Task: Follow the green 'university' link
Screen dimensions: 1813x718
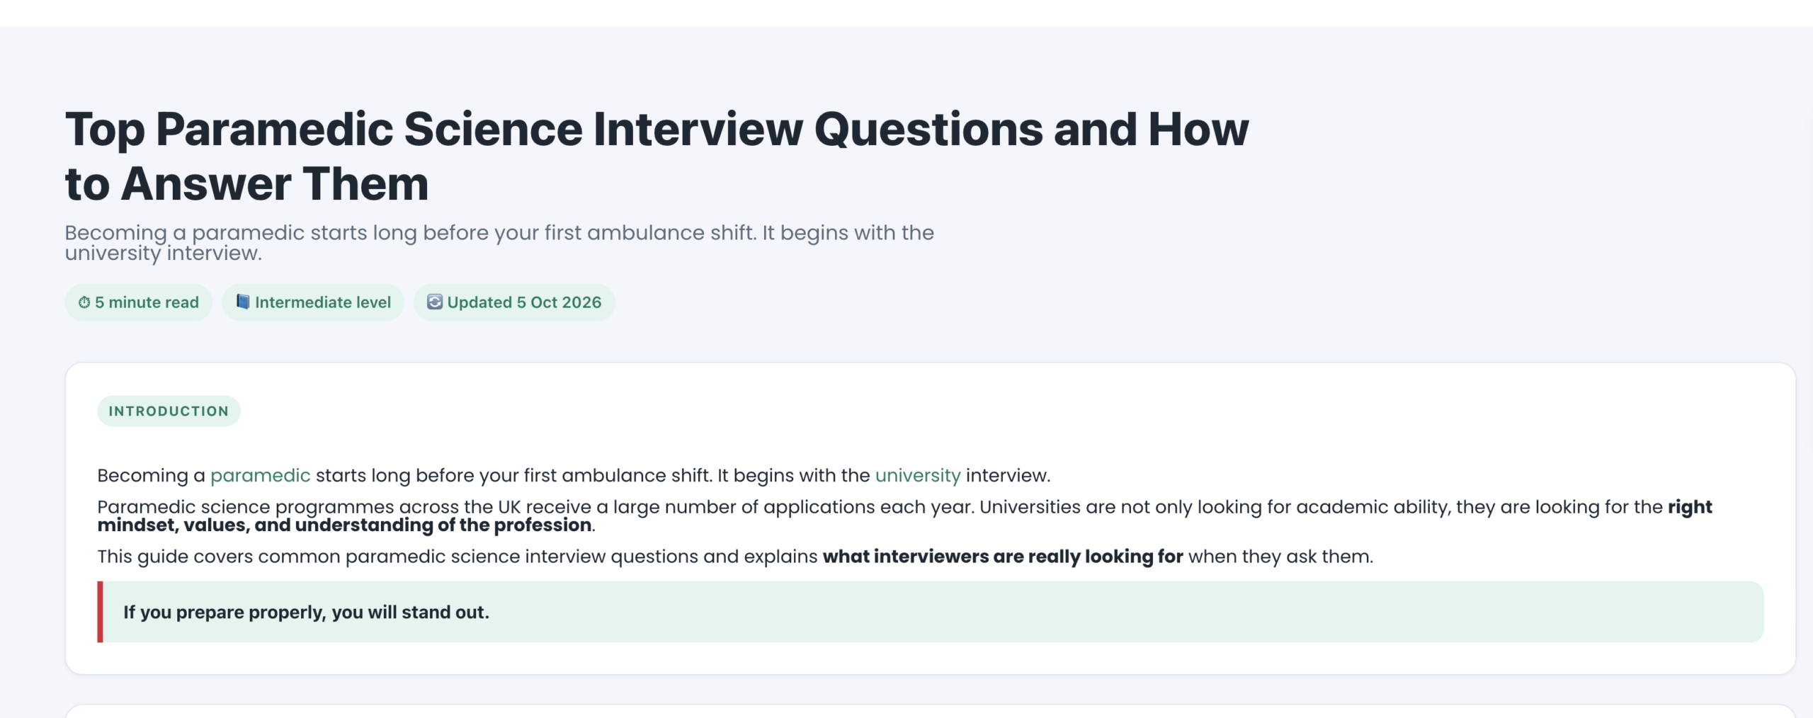Action: tap(918, 475)
